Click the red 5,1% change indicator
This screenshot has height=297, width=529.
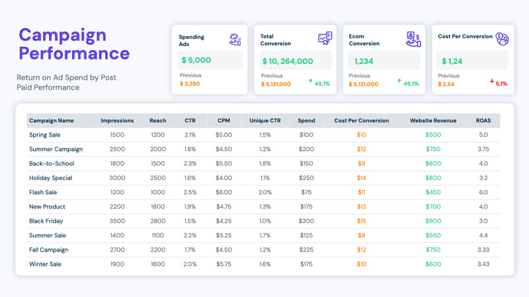coord(501,84)
